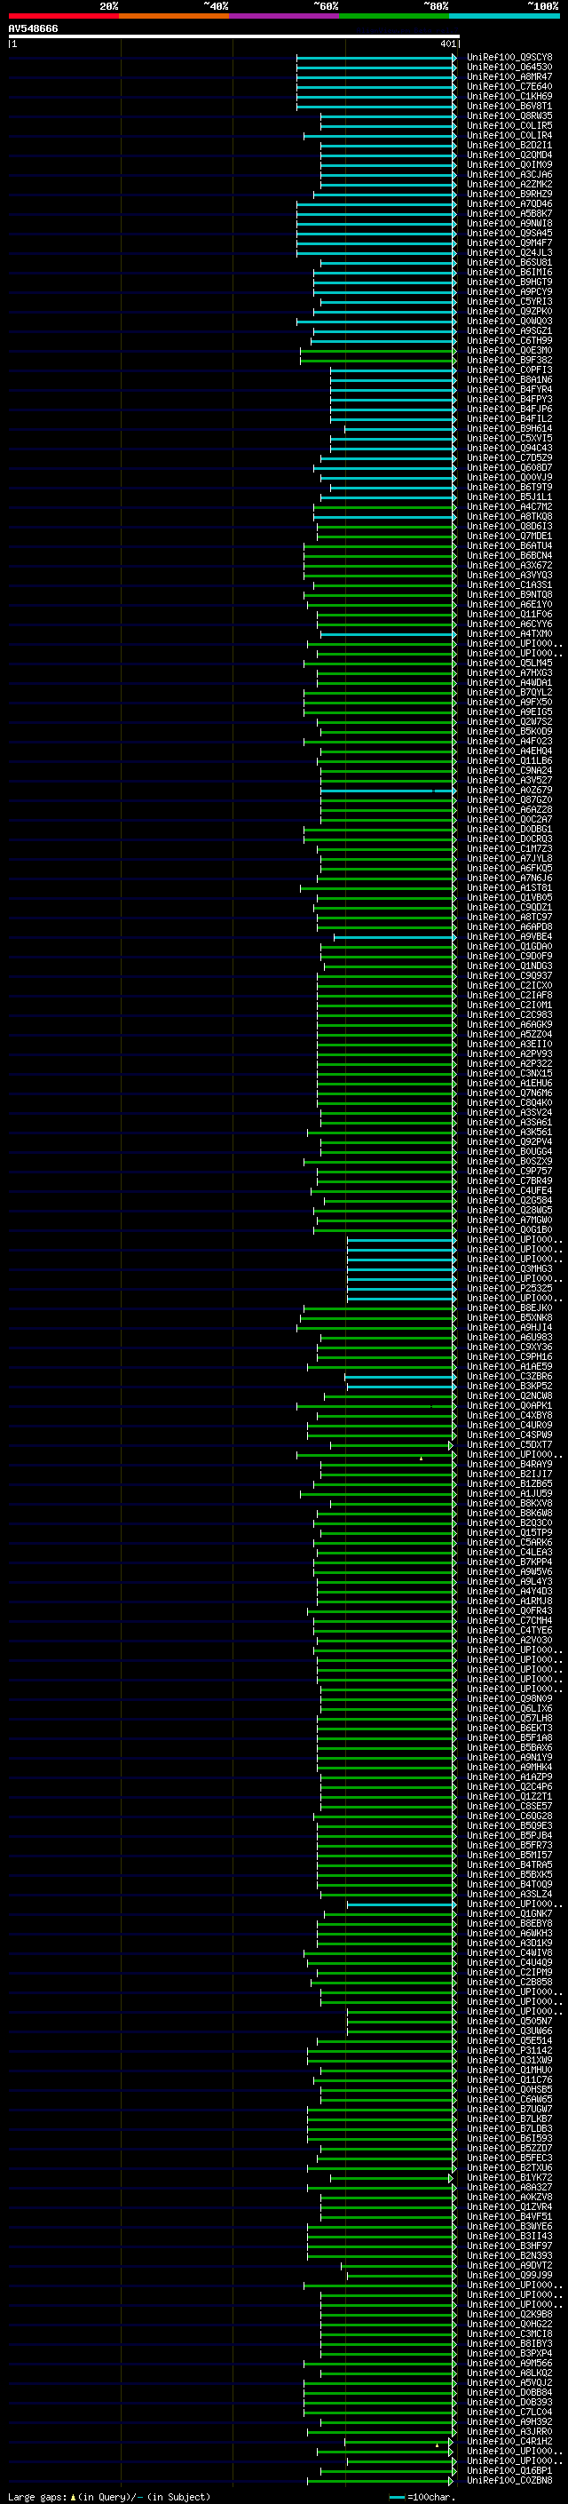Click the query end position 401
Screen dimensions: 568x2504
coord(447,44)
